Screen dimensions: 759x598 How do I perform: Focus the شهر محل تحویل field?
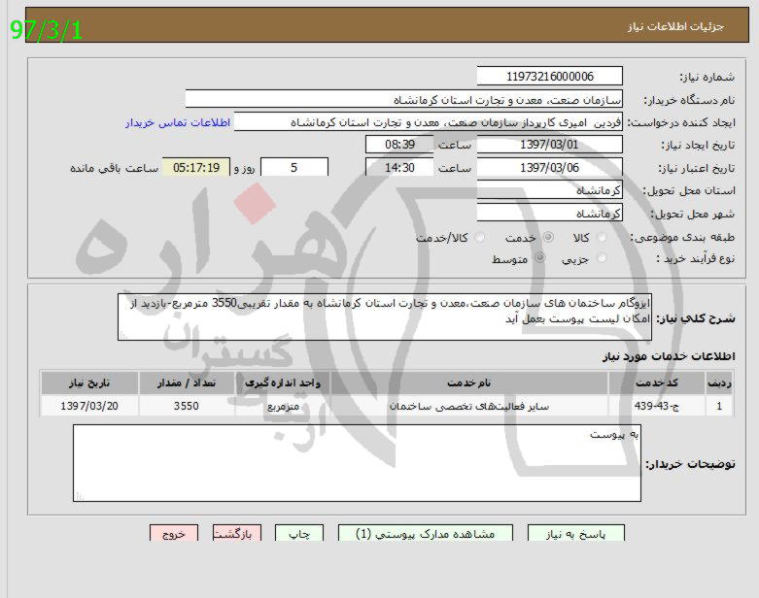(549, 214)
